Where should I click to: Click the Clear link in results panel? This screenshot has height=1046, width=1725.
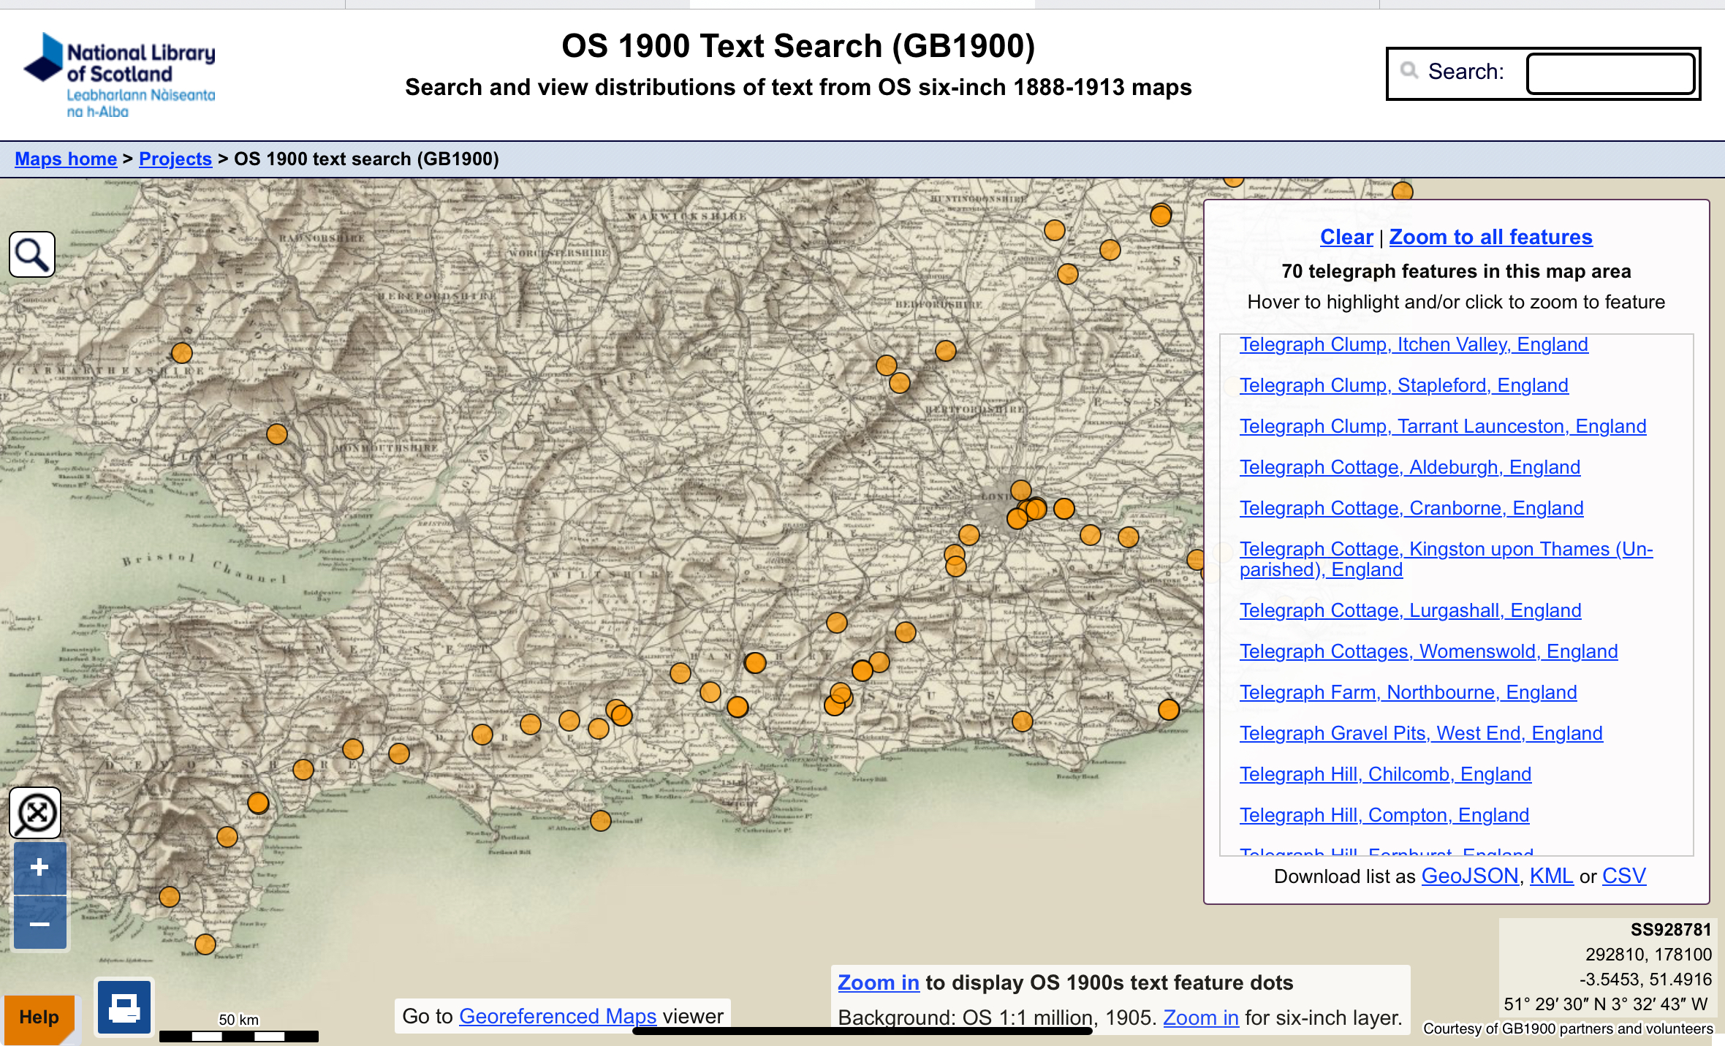tap(1346, 237)
